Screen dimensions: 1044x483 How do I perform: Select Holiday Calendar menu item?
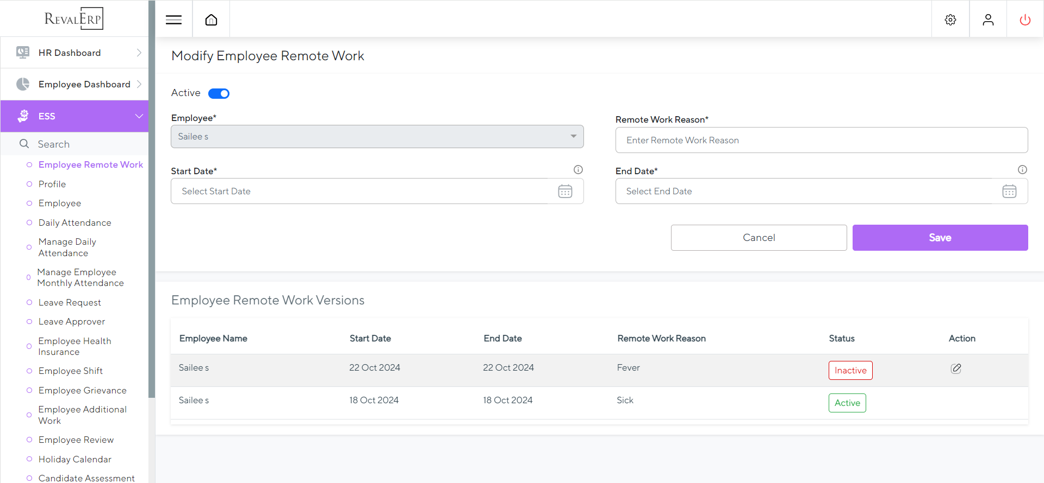click(x=74, y=460)
